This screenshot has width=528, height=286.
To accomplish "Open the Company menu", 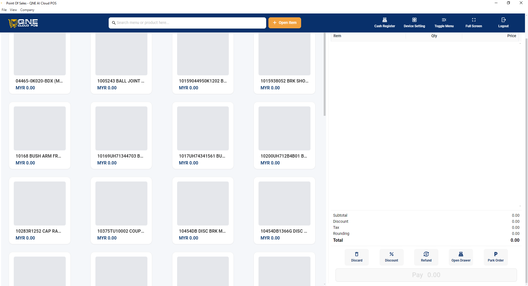I will [x=27, y=10].
